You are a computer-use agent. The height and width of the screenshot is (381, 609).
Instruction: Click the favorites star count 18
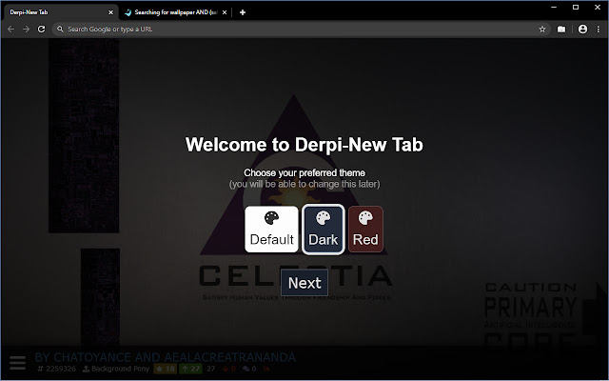pos(166,369)
